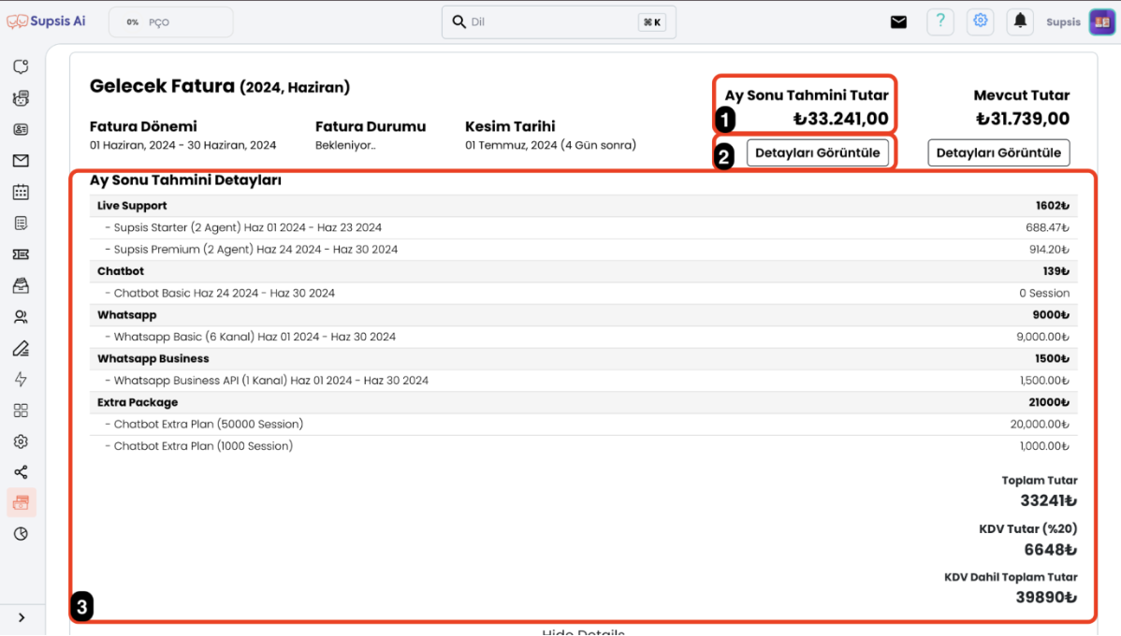Click the KDV Tutar 6648₺ value
Viewport: 1121px width, 636px height.
point(1050,550)
